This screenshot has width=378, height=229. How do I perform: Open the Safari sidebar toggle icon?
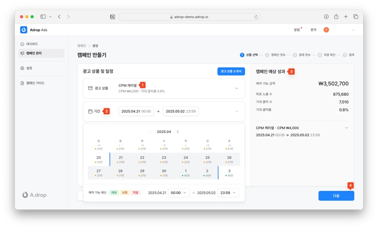[43, 17]
